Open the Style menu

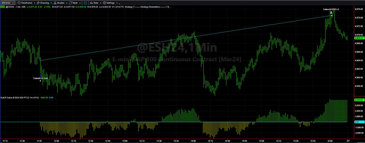(75, 3)
